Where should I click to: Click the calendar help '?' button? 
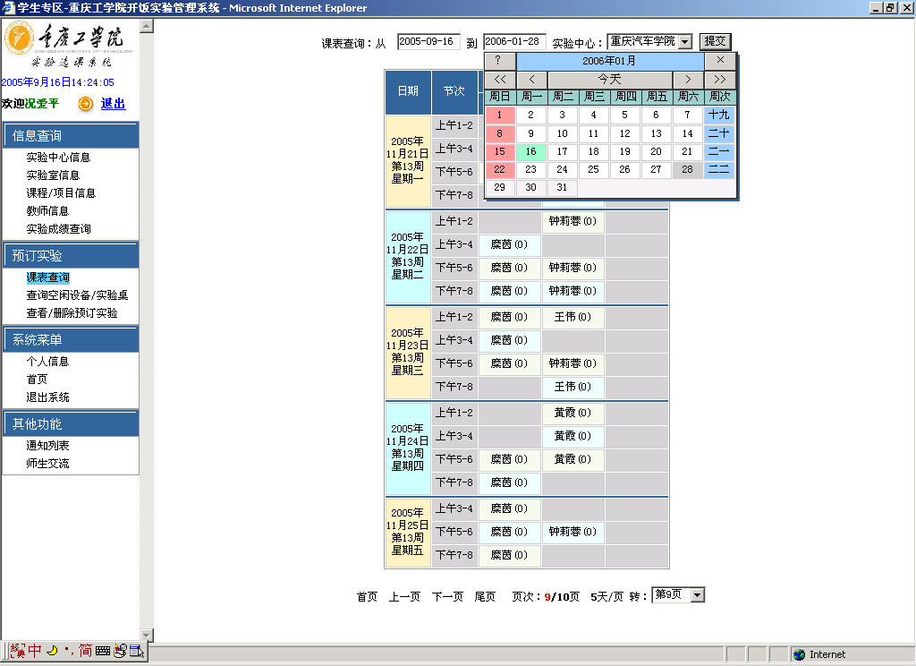pos(499,61)
